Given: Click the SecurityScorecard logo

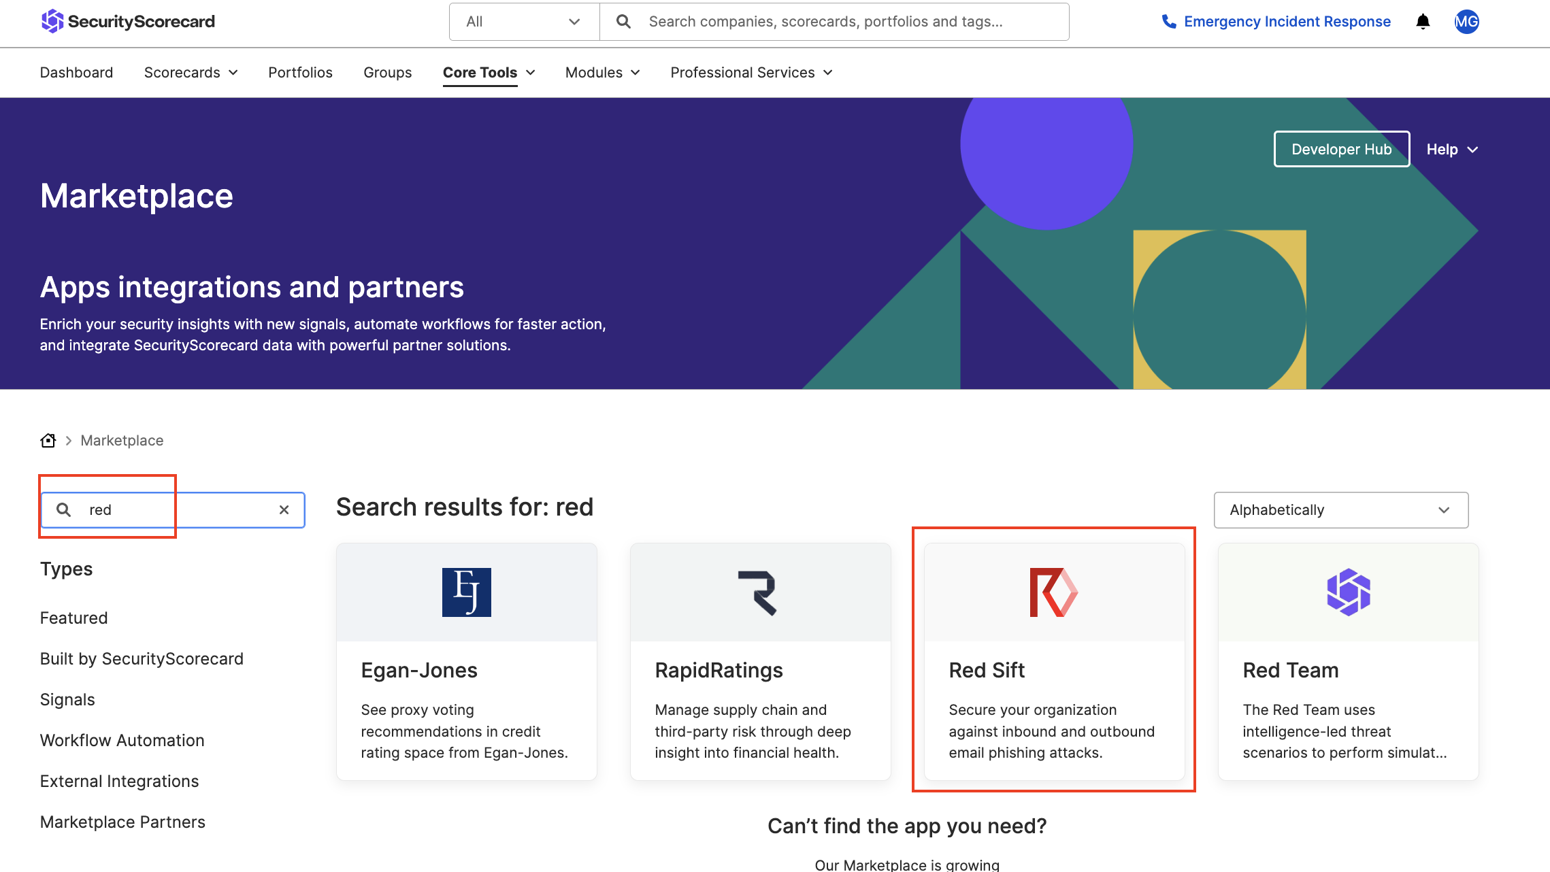Looking at the screenshot, I should pos(127,21).
